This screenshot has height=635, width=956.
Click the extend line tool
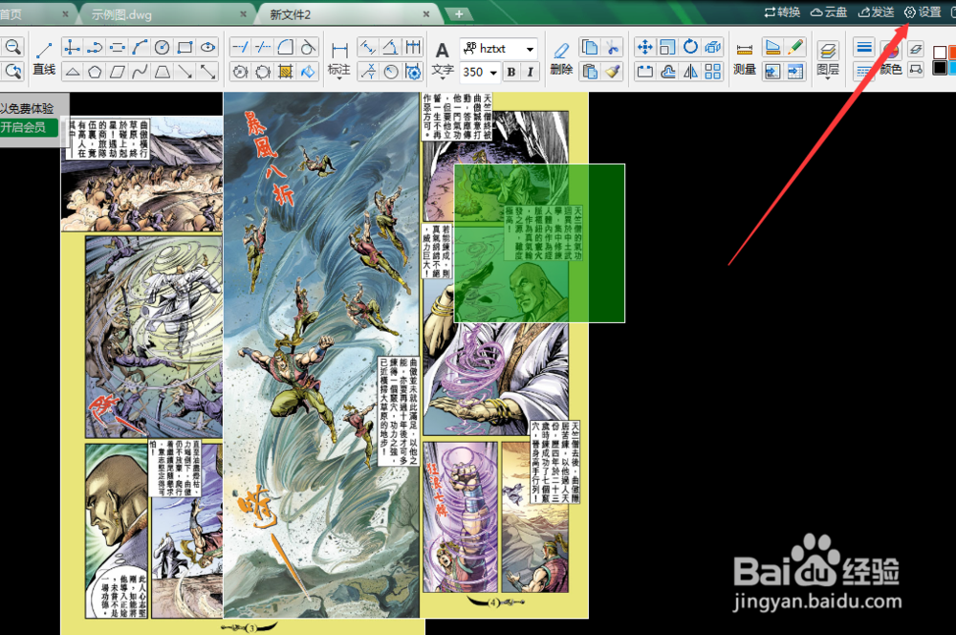[240, 48]
